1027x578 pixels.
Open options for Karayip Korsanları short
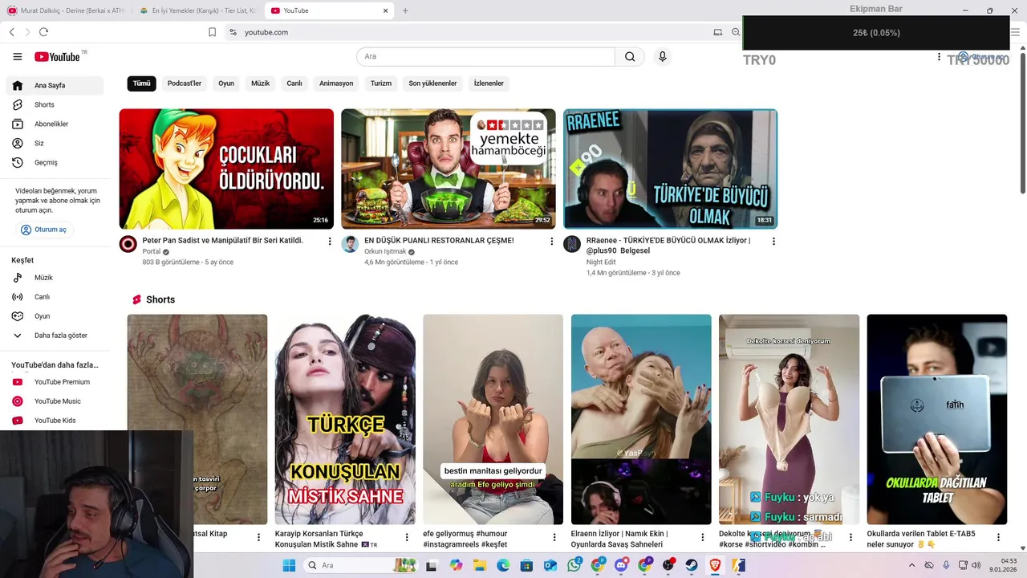(x=407, y=537)
